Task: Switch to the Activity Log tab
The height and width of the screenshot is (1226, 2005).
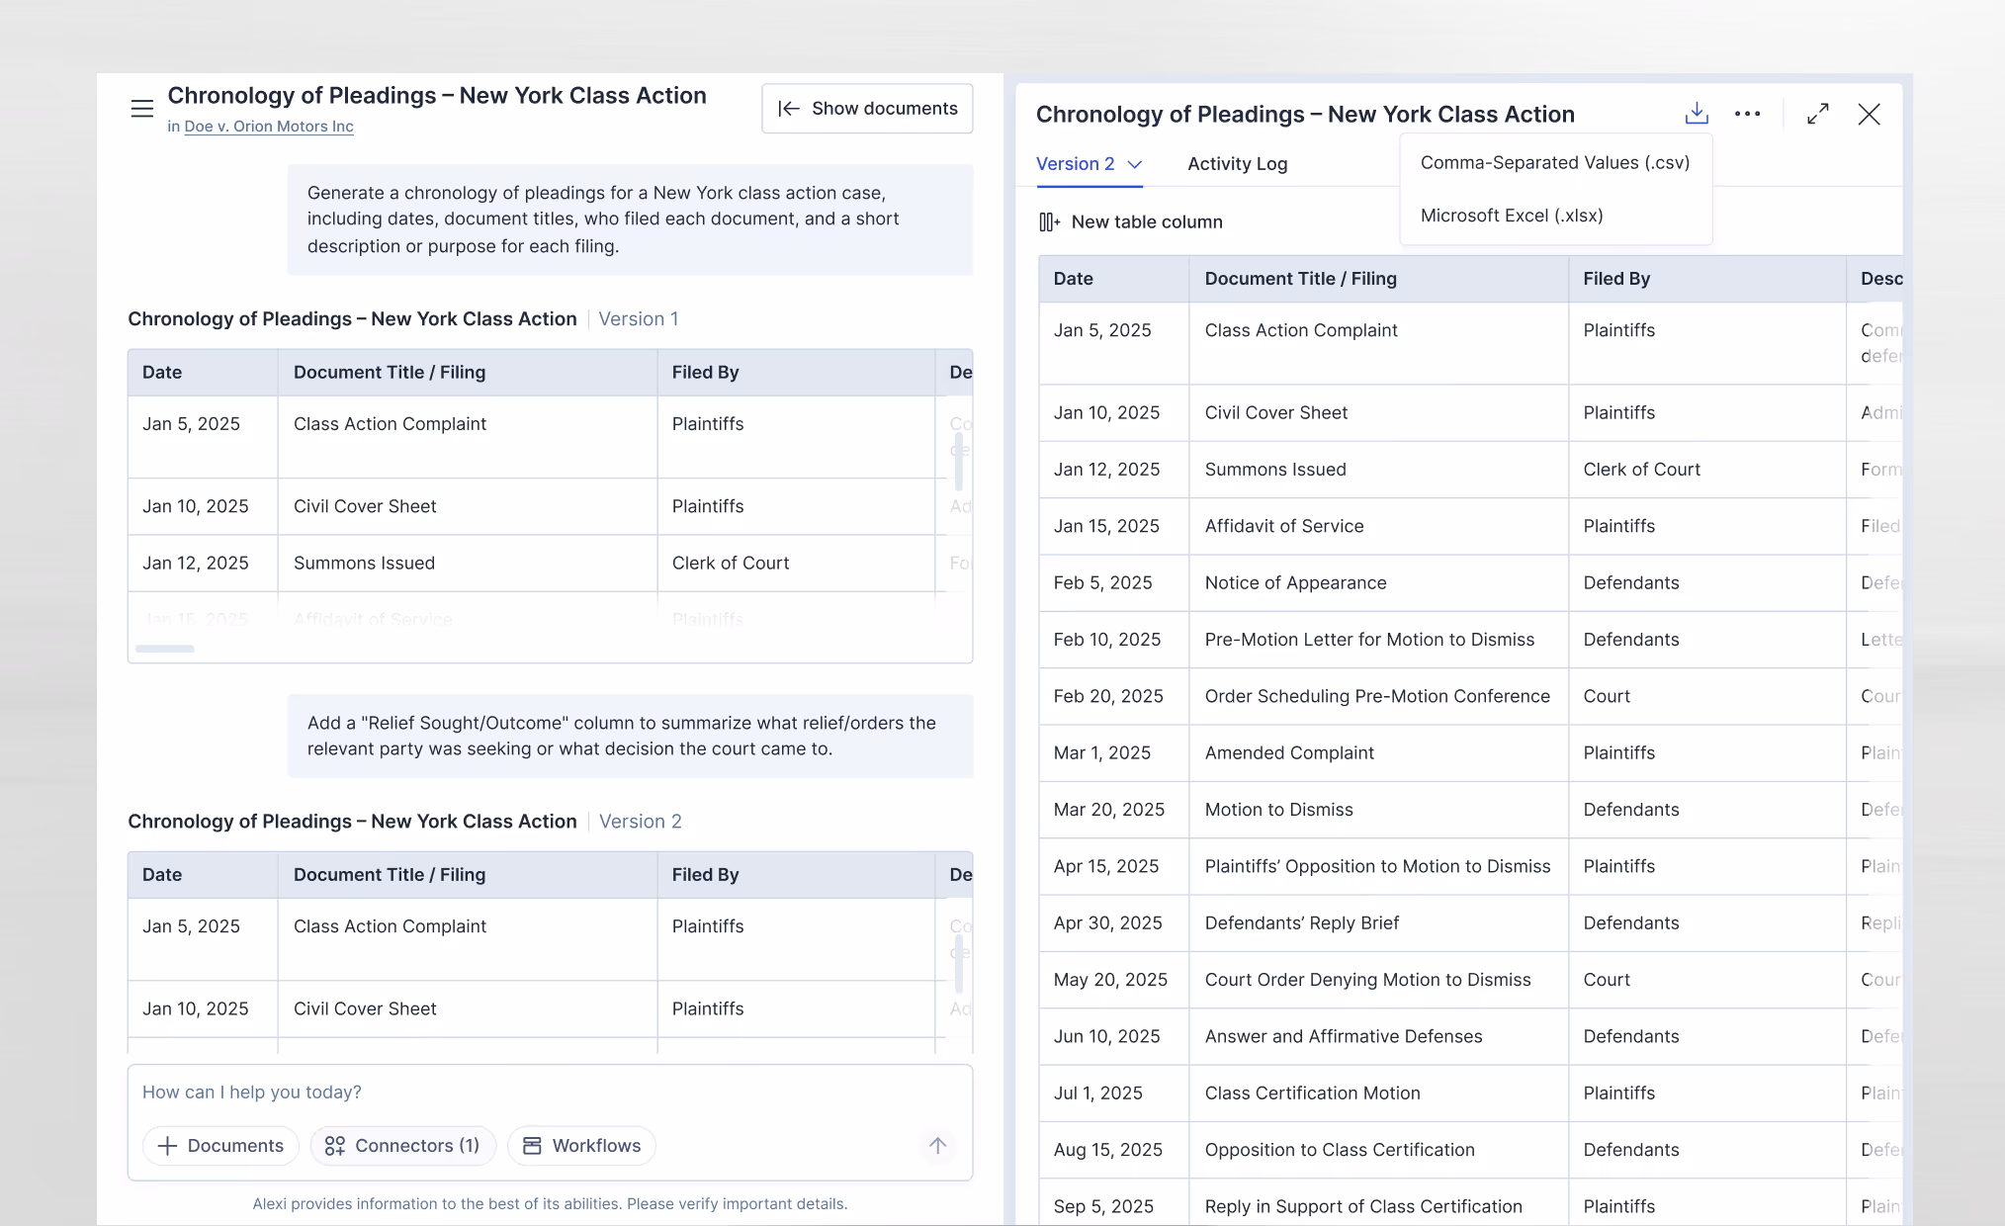Action: coord(1237,164)
